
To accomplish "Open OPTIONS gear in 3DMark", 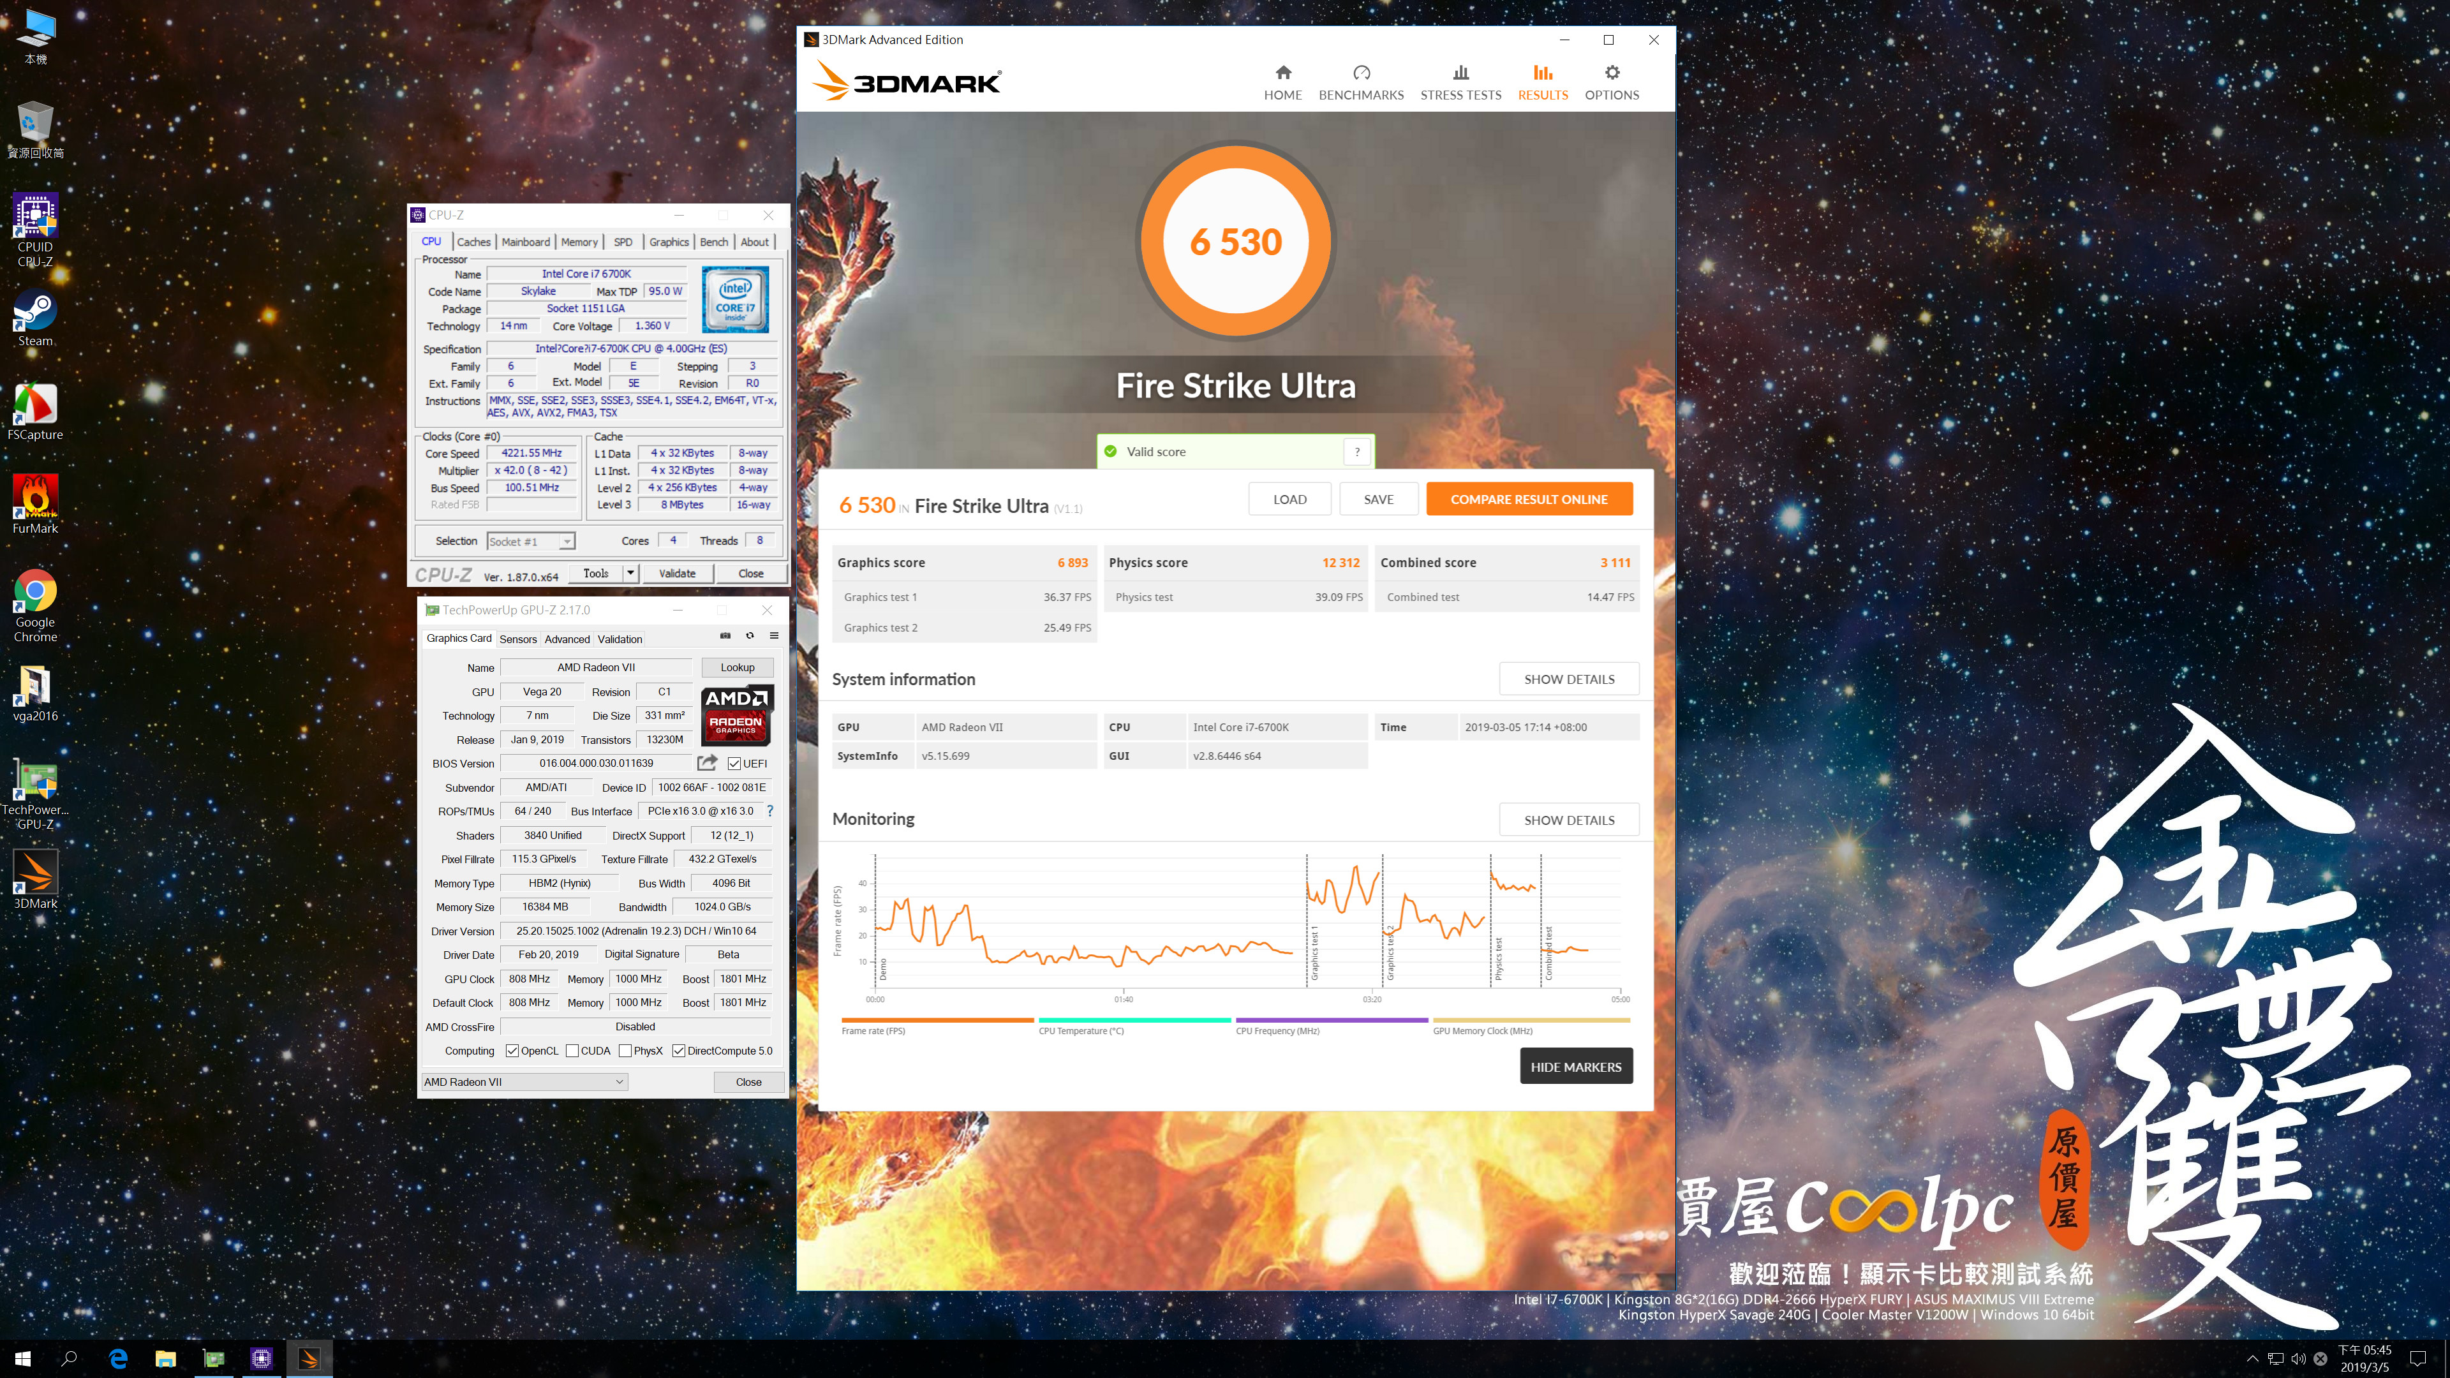I will click(1611, 83).
